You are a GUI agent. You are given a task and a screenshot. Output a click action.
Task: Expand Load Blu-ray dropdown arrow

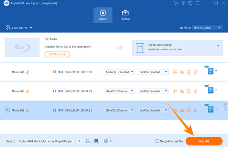point(31,28)
